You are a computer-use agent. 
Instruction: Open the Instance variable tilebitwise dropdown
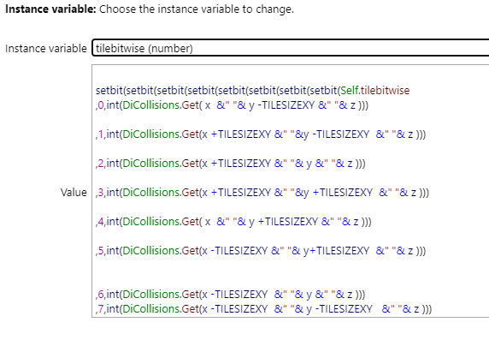tap(291, 48)
